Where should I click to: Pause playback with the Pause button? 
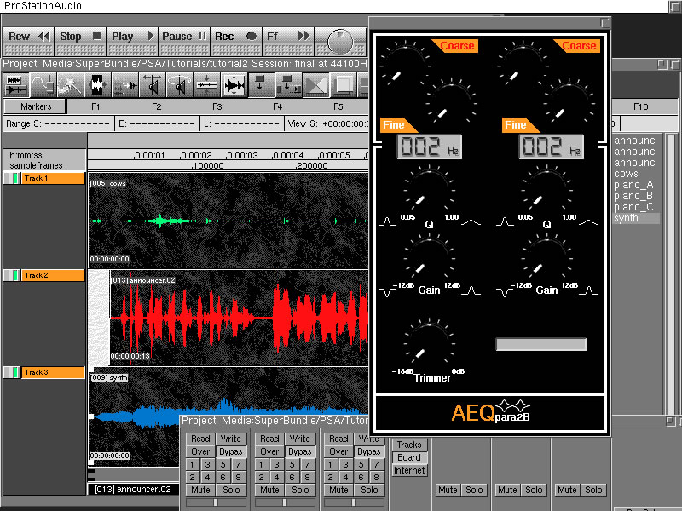point(184,41)
